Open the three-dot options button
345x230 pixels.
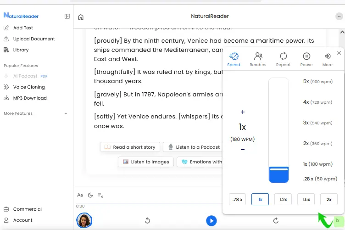tap(339, 16)
